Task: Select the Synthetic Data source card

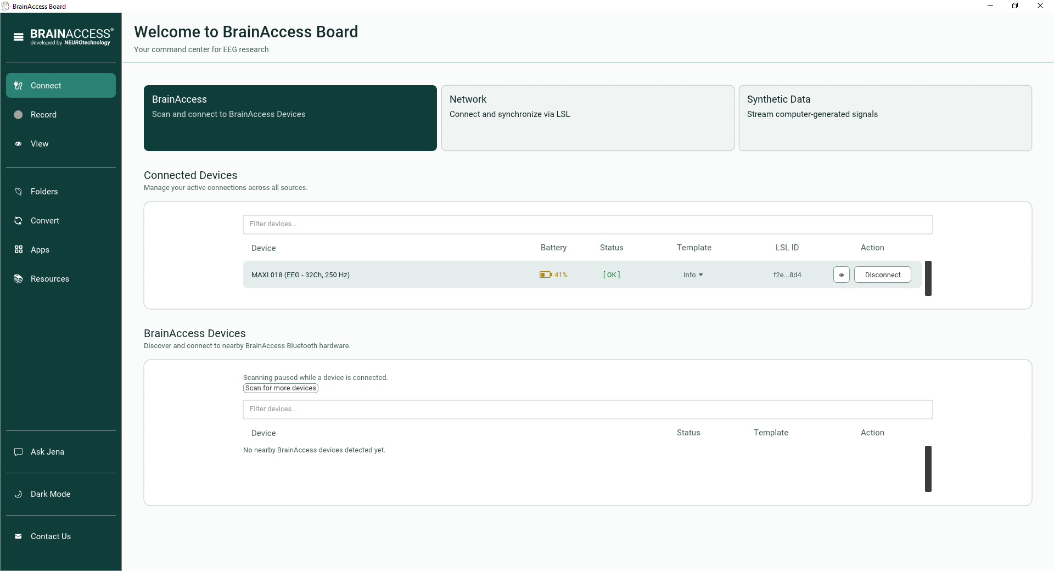Action: (885, 118)
